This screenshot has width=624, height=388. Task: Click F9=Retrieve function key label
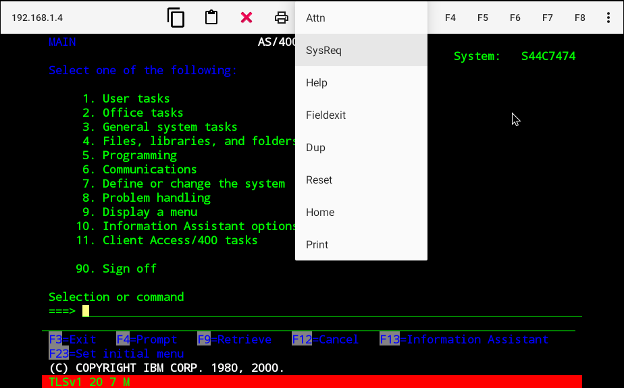click(x=234, y=339)
